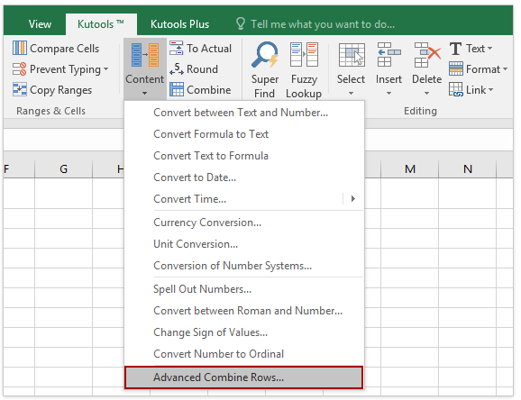Click the Round tool icon
The width and height of the screenshot is (521, 400).
[176, 68]
